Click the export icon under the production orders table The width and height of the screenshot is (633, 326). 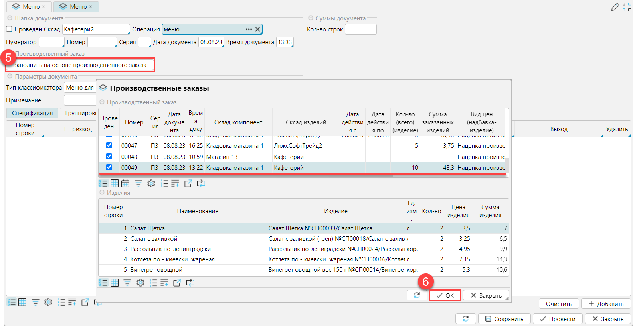point(188,183)
